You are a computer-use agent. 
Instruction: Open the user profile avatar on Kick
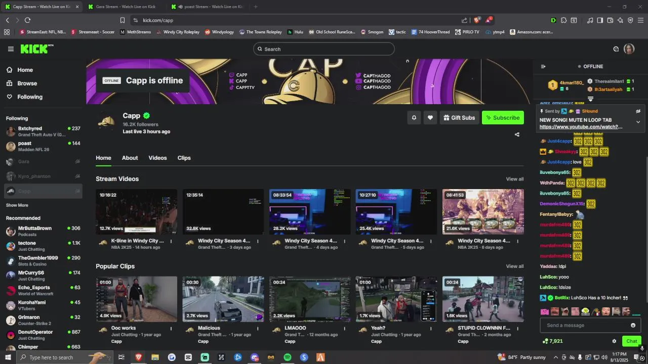[x=629, y=49]
